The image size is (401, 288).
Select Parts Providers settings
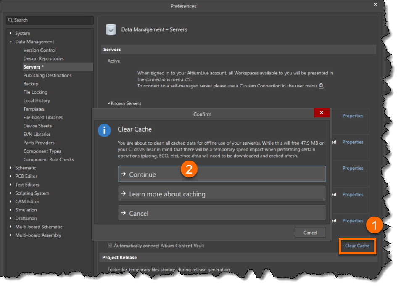[x=38, y=143]
